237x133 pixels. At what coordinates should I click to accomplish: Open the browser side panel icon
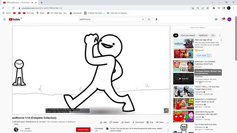[224, 8]
